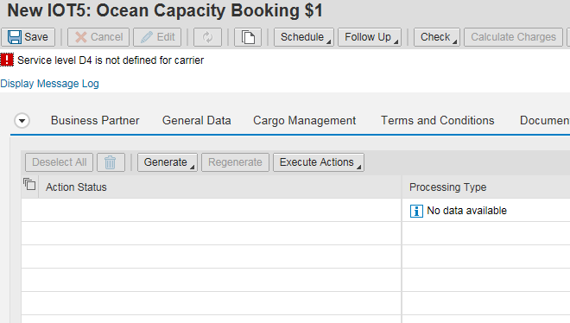Click the Save button with floppy disk icon
570x323 pixels.
click(28, 37)
